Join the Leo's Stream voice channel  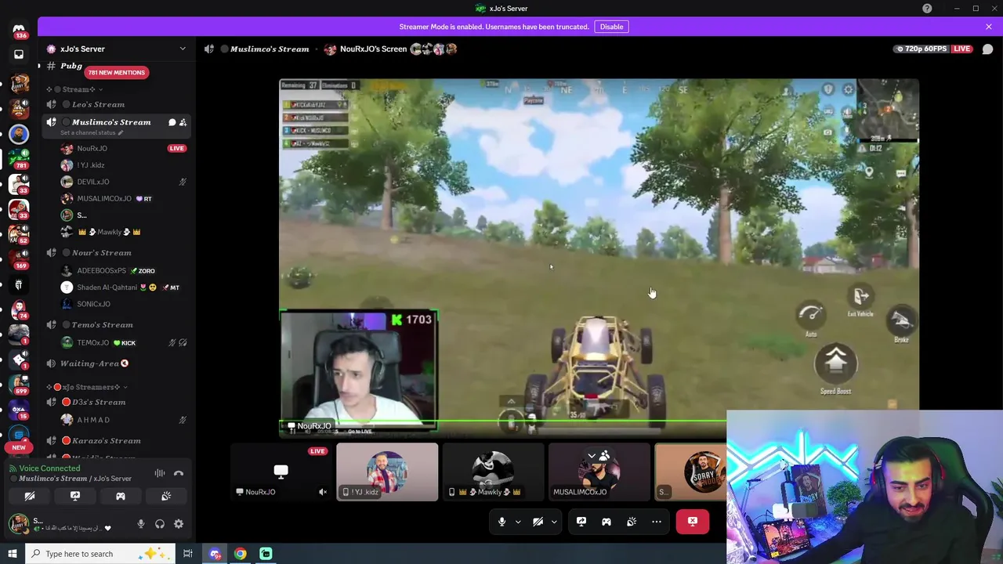coord(98,104)
